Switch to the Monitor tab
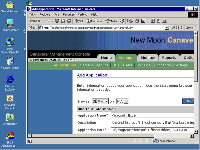 [x=148, y=58]
